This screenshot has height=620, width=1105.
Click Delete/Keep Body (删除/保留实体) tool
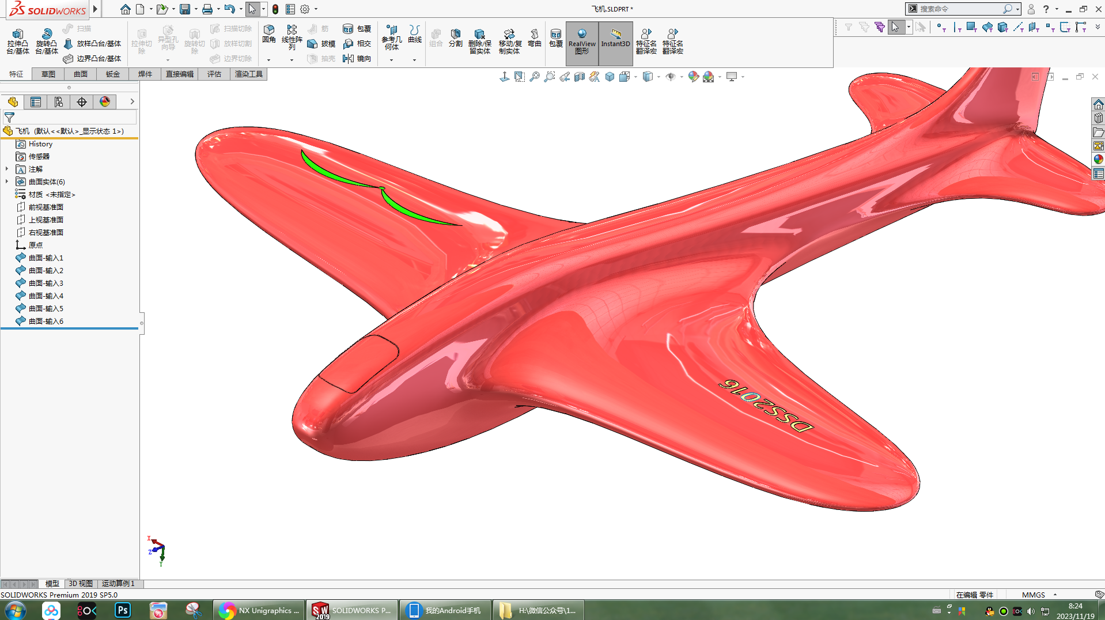point(479,41)
